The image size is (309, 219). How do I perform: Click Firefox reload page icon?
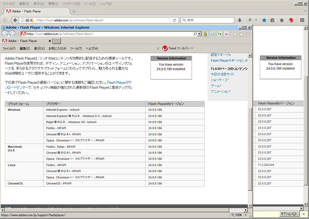(174, 20)
